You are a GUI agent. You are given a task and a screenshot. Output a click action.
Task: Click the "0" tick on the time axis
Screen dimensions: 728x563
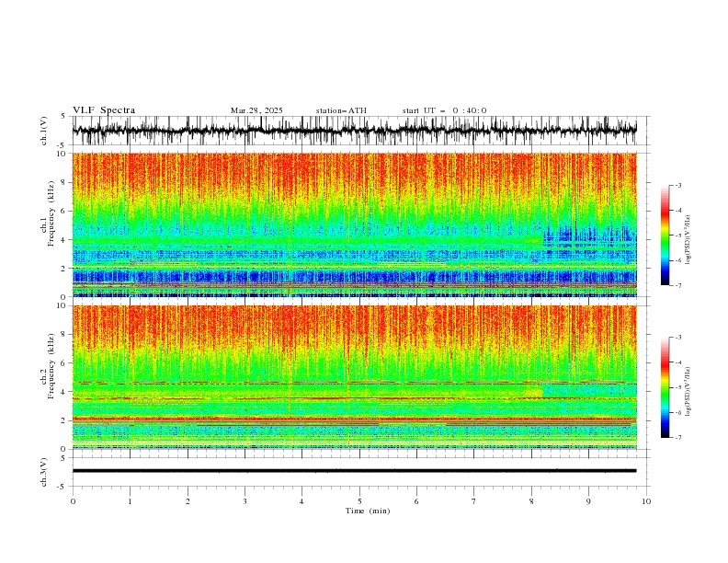point(73,501)
